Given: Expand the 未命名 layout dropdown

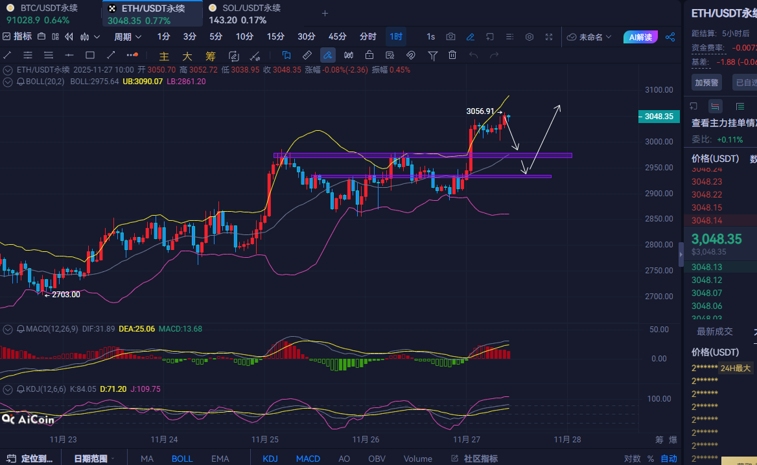Looking at the screenshot, I should coord(589,37).
